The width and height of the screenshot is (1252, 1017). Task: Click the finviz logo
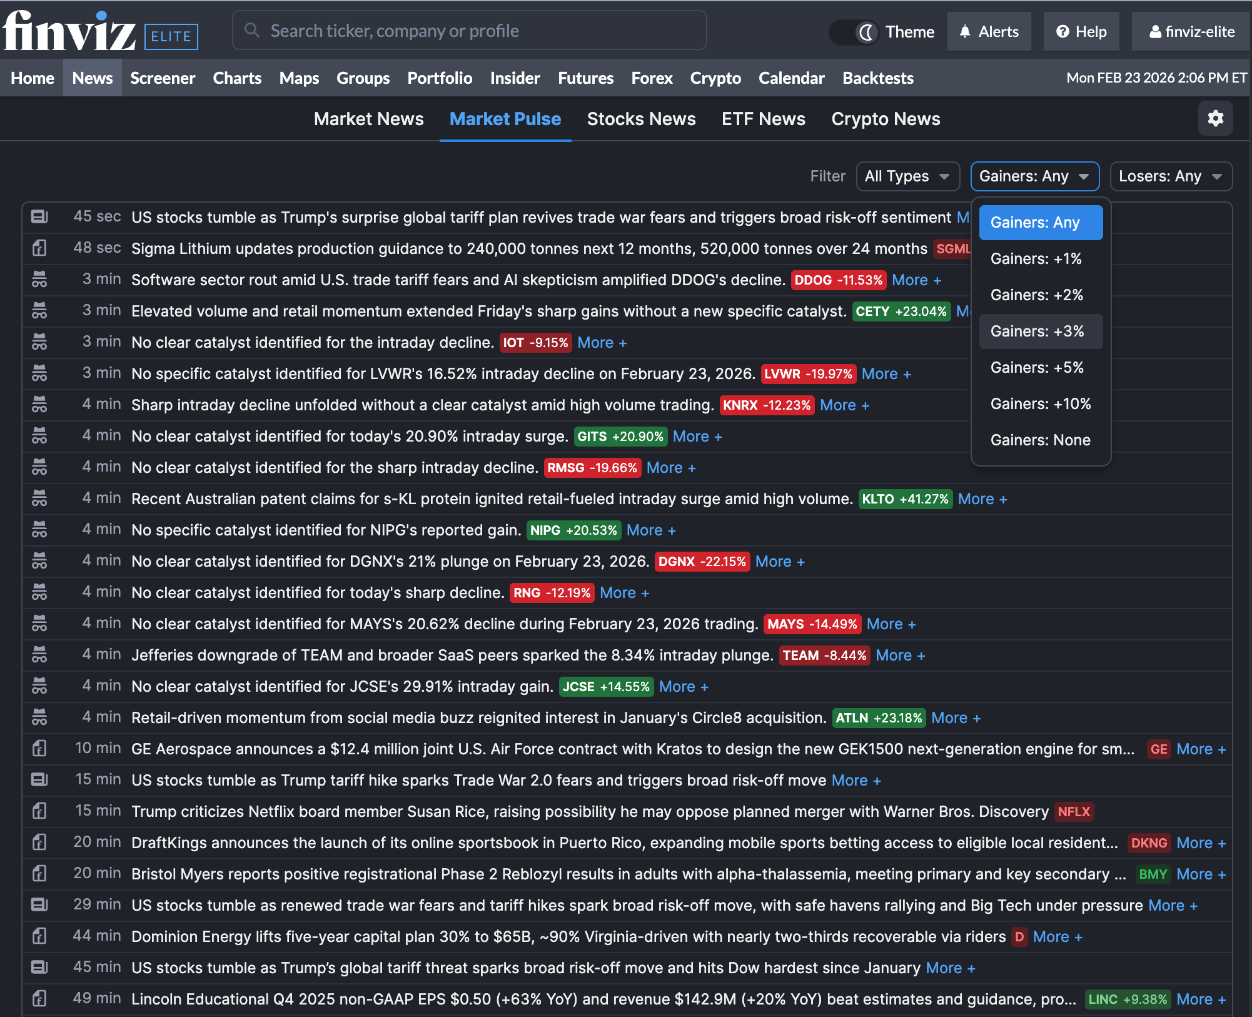(x=69, y=31)
